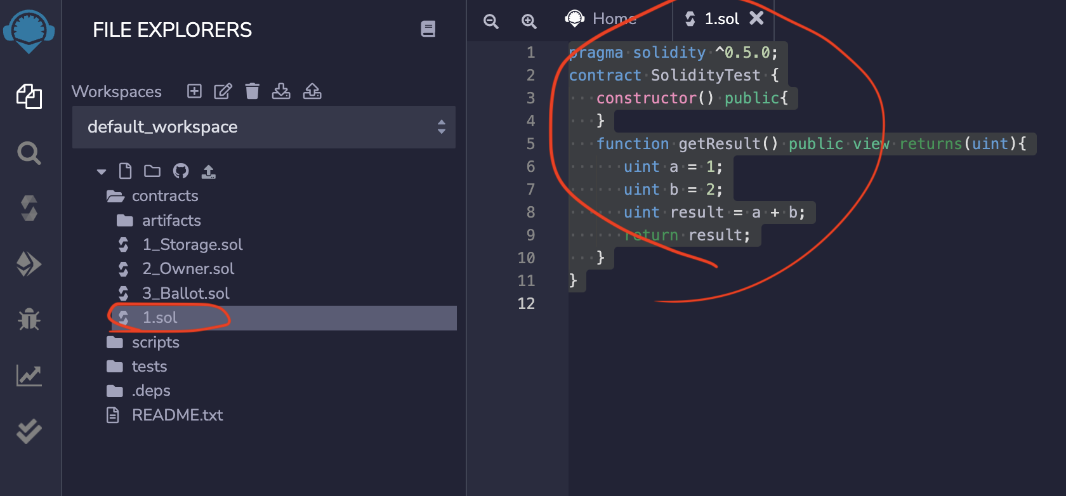The height and width of the screenshot is (496, 1066).
Task: Open the default_workspace dropdown
Action: [x=264, y=127]
